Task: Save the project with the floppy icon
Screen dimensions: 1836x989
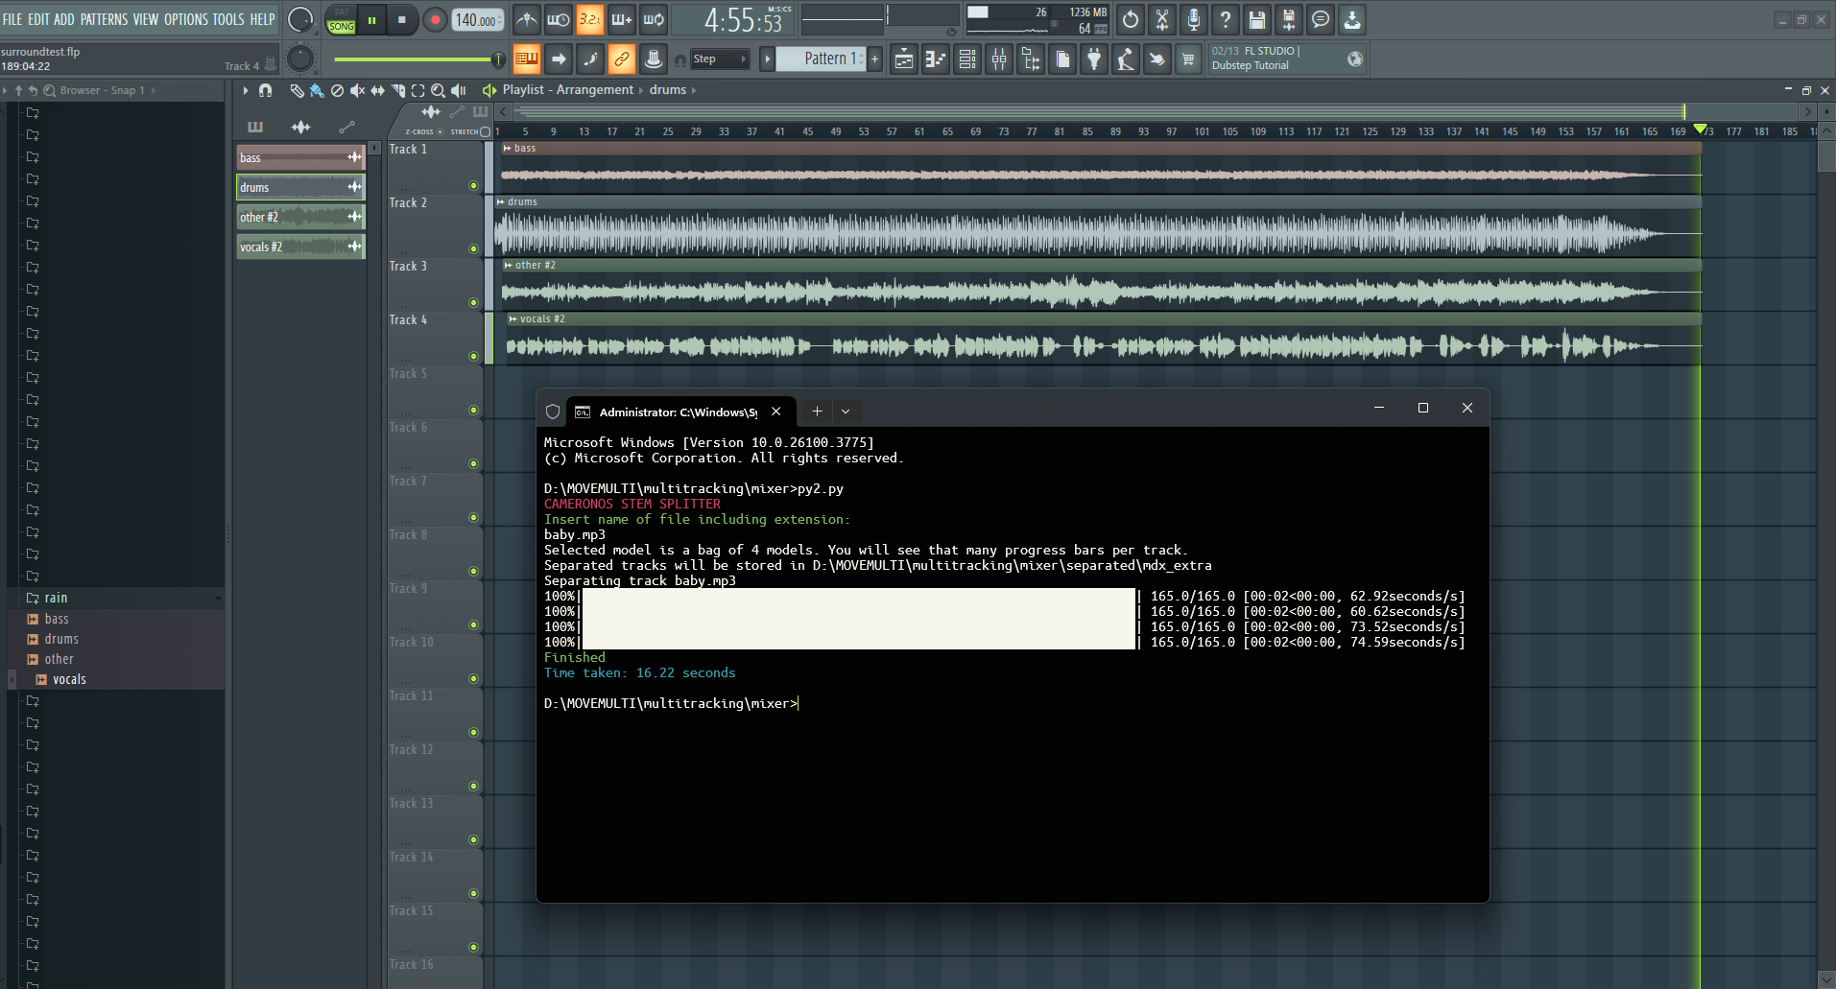Action: pos(1257,19)
